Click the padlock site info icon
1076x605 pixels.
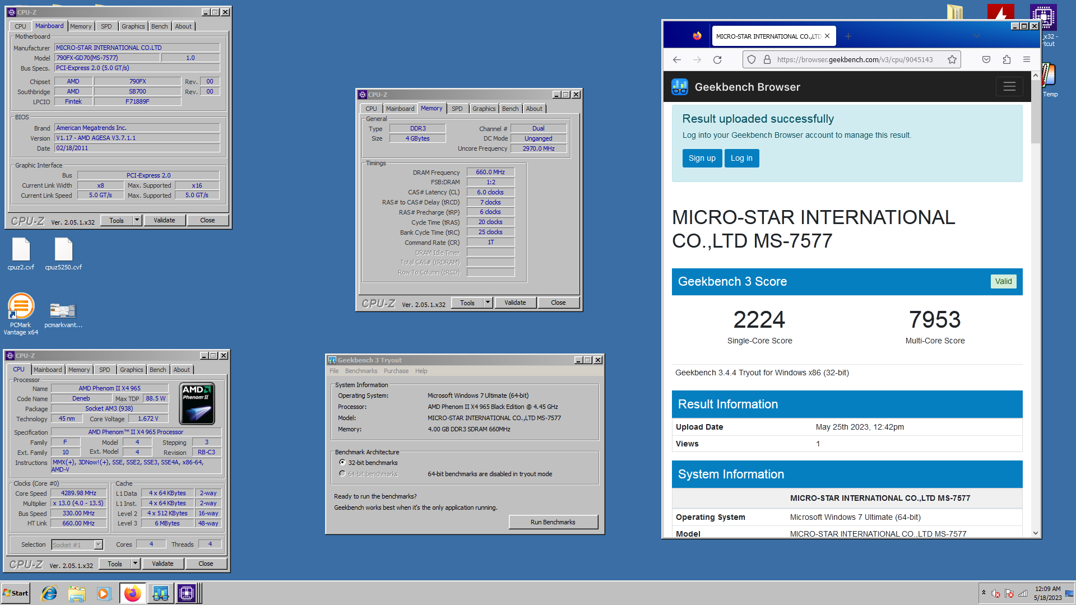pos(767,60)
